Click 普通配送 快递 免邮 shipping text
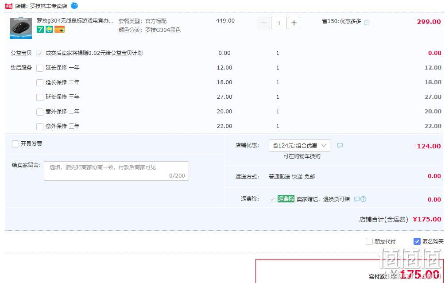 pos(292,177)
